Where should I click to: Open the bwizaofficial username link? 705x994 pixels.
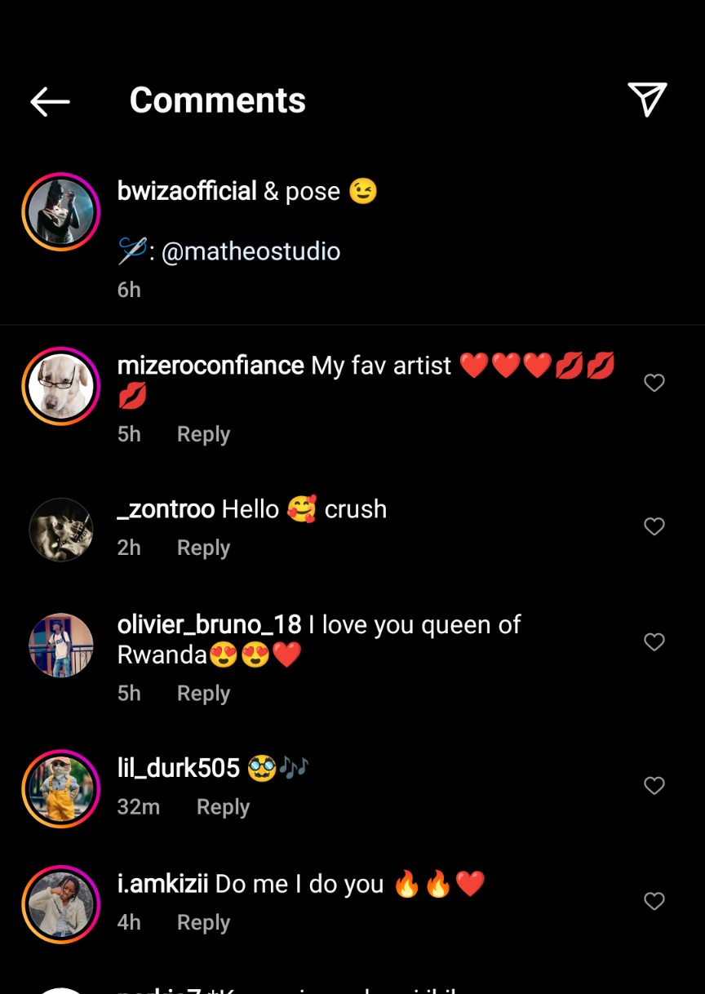pos(187,191)
